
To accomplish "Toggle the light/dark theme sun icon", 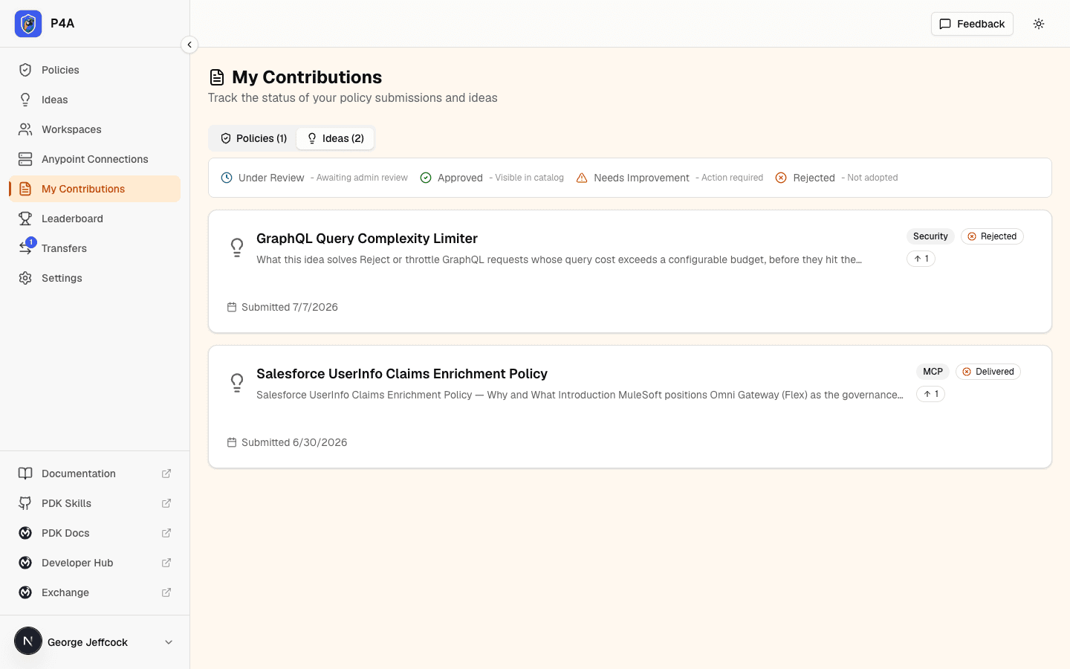I will (x=1039, y=24).
